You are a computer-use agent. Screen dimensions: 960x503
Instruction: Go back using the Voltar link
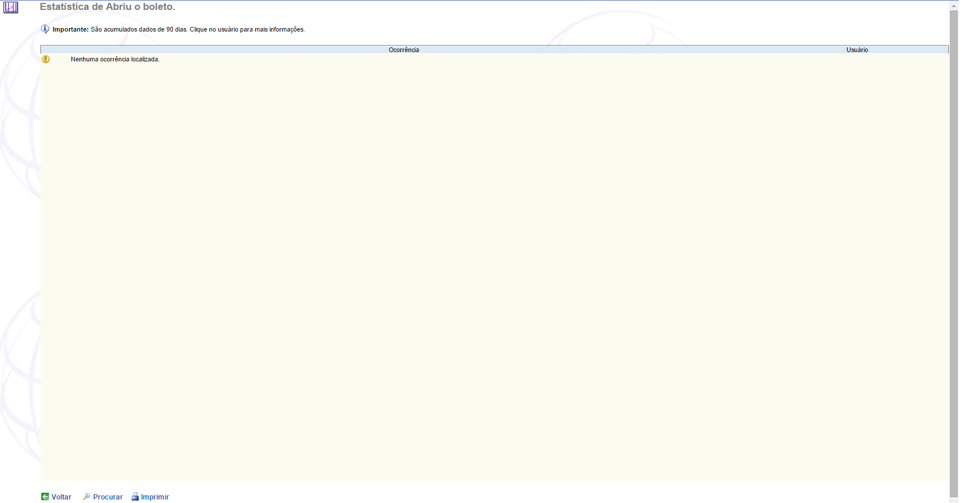pos(61,497)
